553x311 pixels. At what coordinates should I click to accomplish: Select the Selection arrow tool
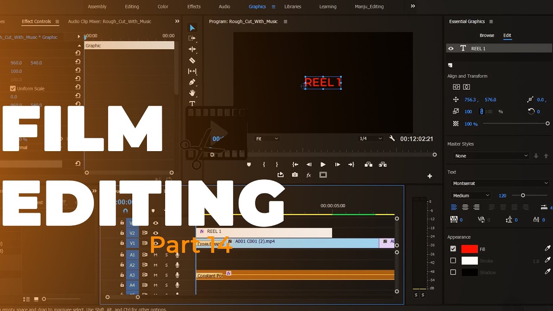(x=192, y=28)
